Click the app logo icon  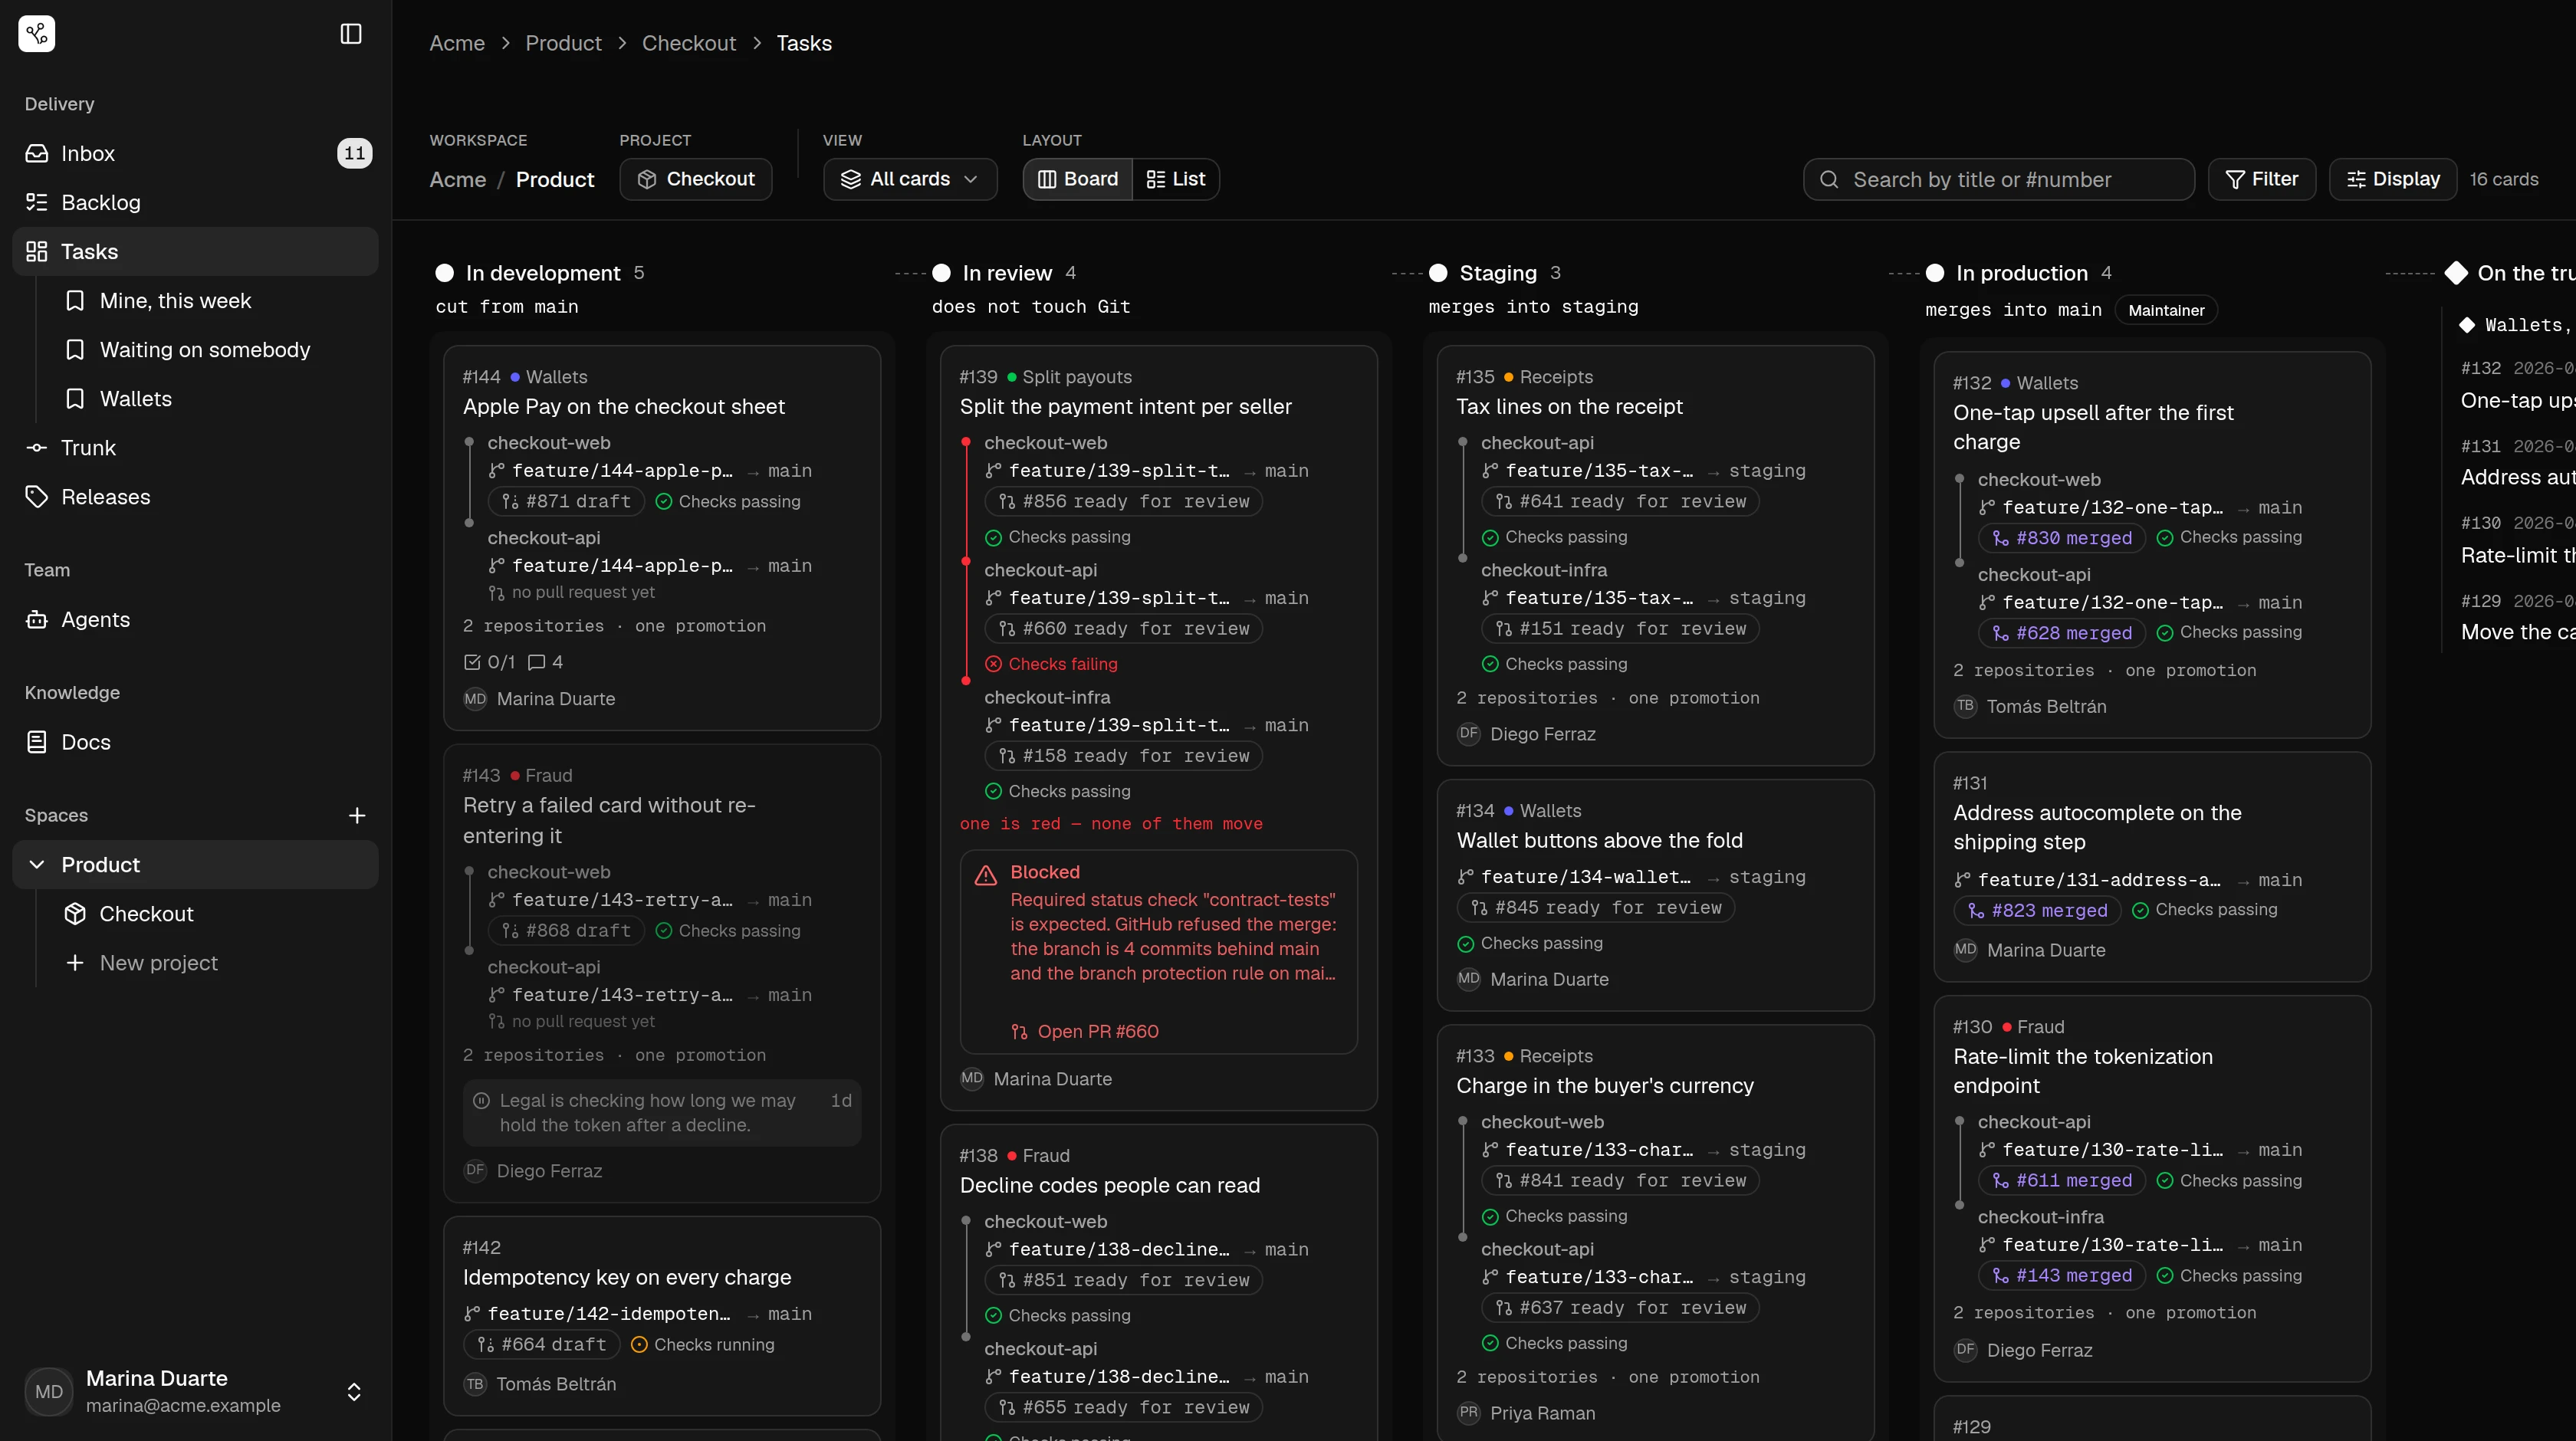tap(37, 34)
